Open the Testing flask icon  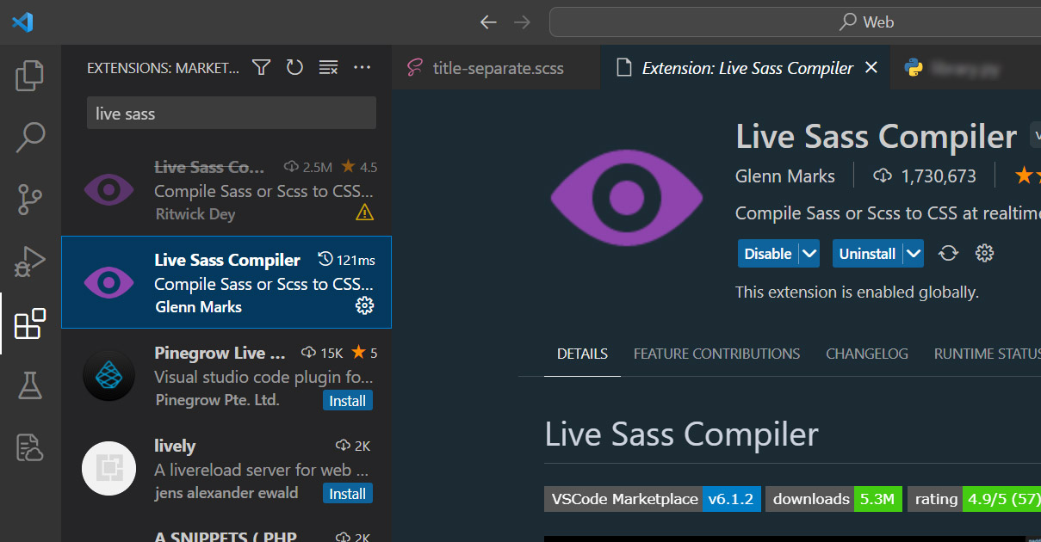[30, 385]
